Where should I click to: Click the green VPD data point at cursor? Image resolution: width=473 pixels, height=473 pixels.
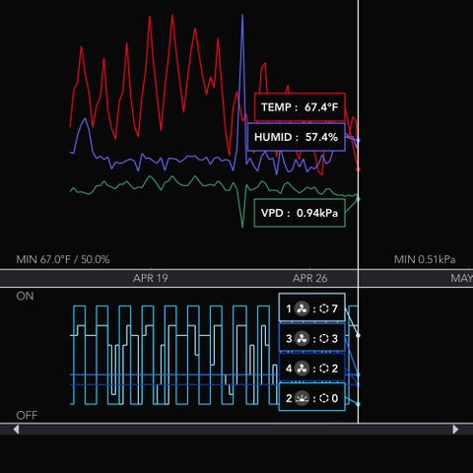coord(358,199)
